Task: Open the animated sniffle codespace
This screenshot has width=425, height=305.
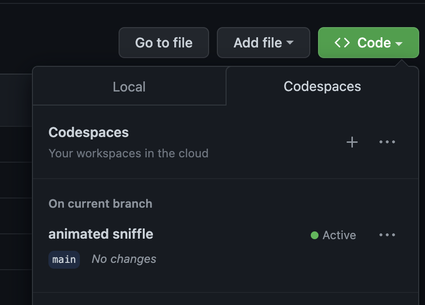Action: pyautogui.click(x=101, y=234)
